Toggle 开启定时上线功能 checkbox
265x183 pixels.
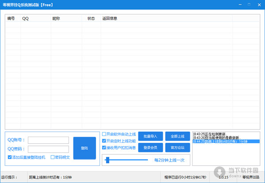[104, 141]
